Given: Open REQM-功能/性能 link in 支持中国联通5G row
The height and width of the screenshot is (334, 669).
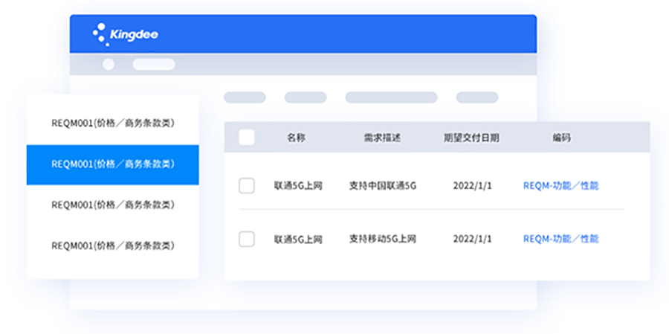Looking at the screenshot, I should (x=561, y=186).
